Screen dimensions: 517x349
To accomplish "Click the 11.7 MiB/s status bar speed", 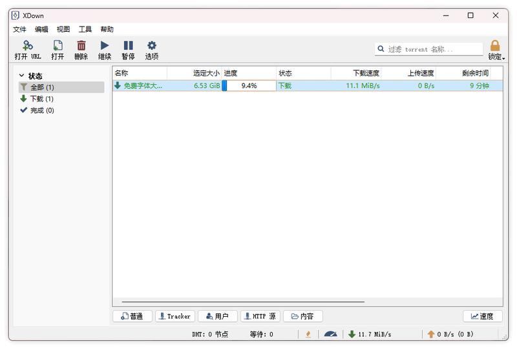I will [375, 334].
